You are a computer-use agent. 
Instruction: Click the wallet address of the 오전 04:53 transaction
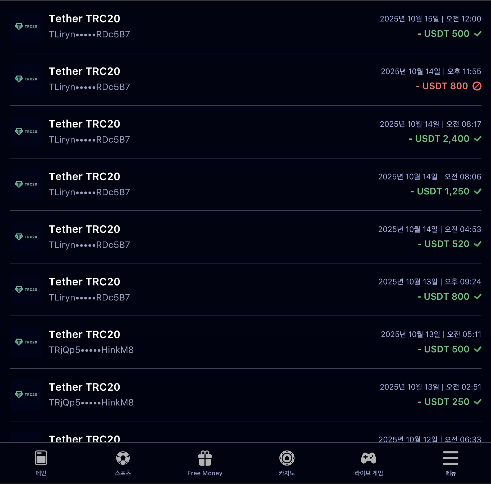coord(89,245)
